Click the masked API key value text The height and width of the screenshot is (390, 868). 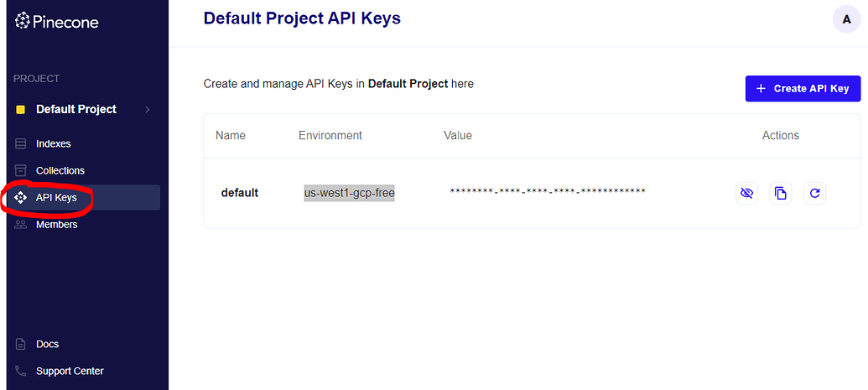pos(548,192)
